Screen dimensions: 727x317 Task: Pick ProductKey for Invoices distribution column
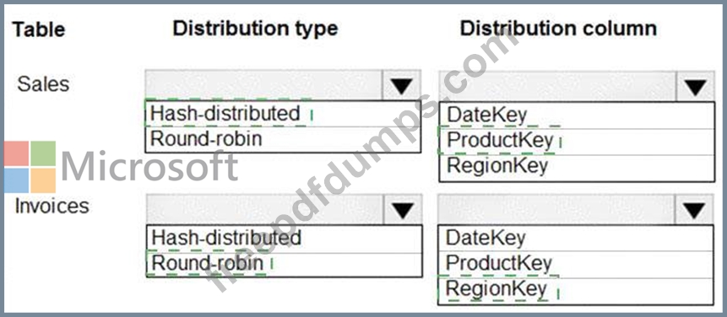click(x=575, y=265)
